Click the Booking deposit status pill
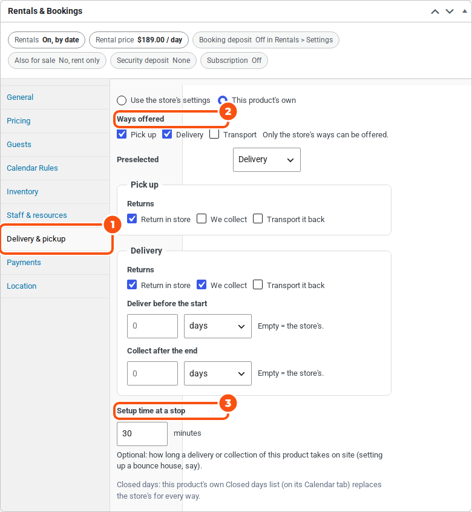Viewport: 472px width, 512px height. [266, 40]
